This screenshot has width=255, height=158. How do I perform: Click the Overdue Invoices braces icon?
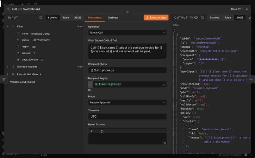coord(13,67)
